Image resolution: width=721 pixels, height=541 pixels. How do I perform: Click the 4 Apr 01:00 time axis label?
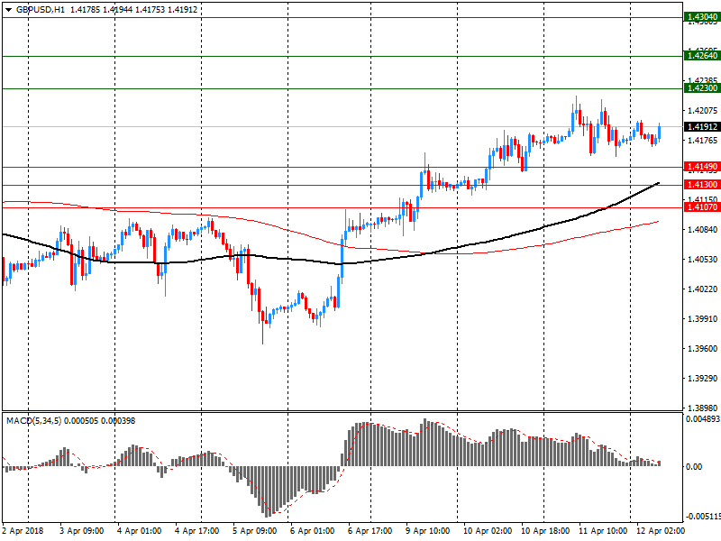139,531
